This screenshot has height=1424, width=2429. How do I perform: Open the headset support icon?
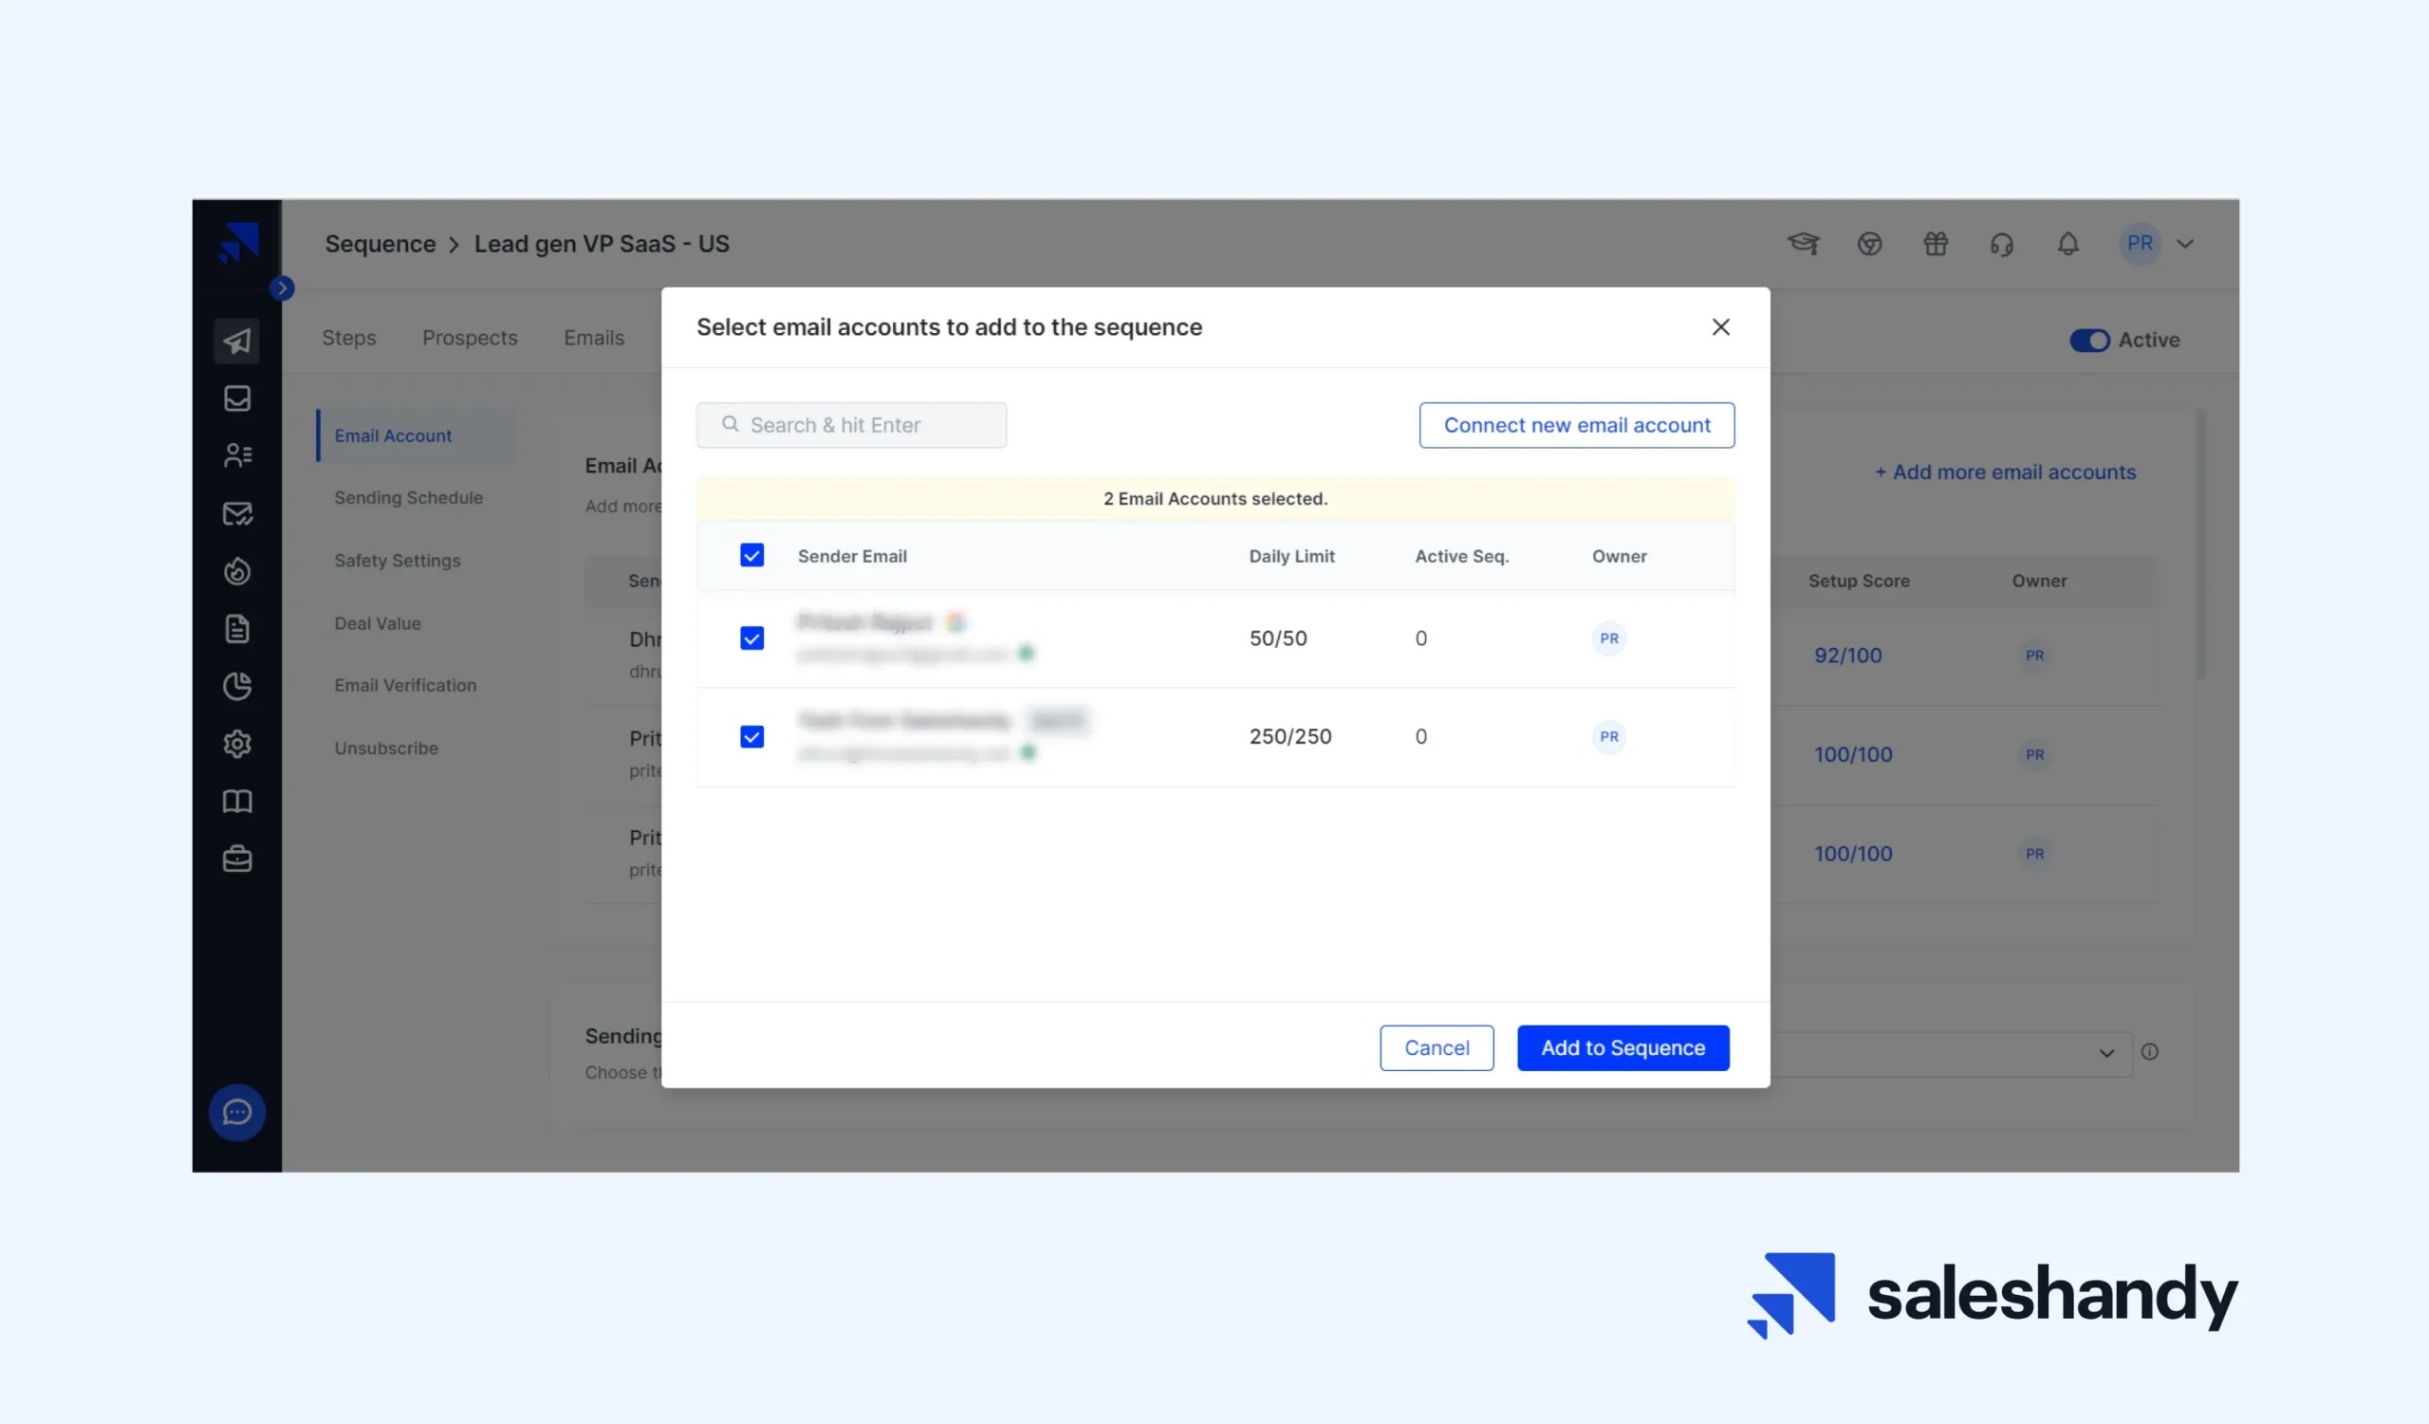[2002, 244]
